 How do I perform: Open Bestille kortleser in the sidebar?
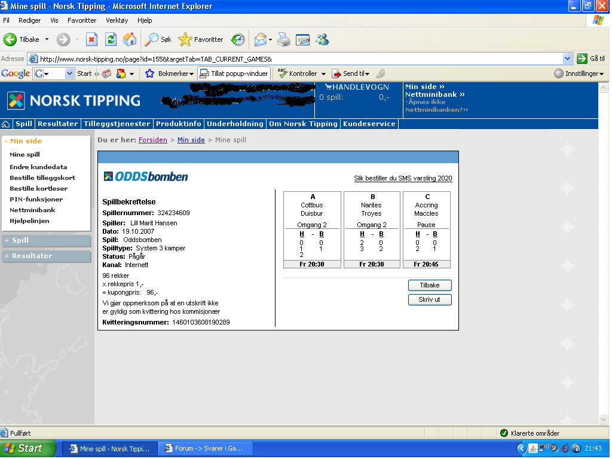(39, 188)
